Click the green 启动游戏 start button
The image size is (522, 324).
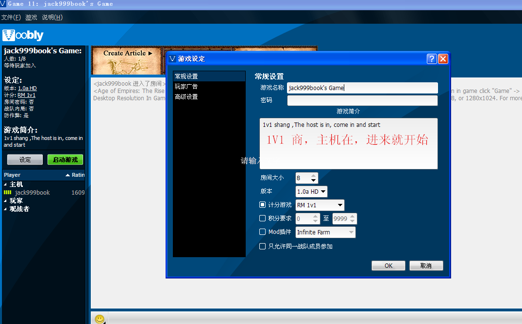[x=65, y=160]
